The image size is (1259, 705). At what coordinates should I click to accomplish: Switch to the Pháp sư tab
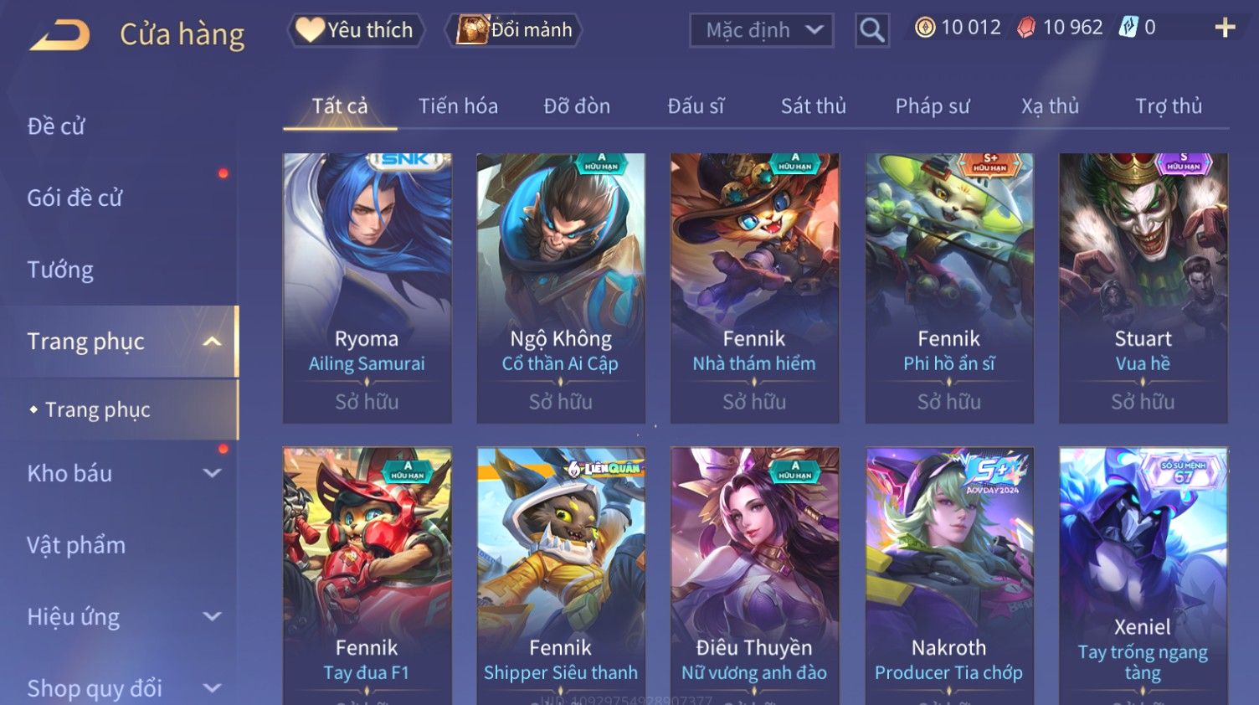click(933, 106)
